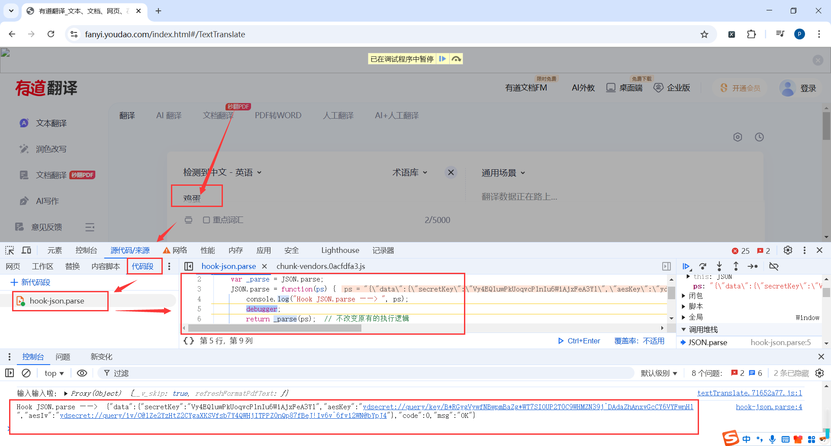This screenshot has width=831, height=446.
Task: Toggle device toolbar emulation
Action: point(26,250)
